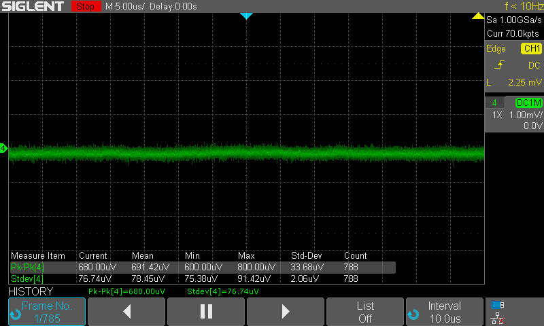Click the Count column header
The height and width of the screenshot is (326, 544).
tap(355, 255)
